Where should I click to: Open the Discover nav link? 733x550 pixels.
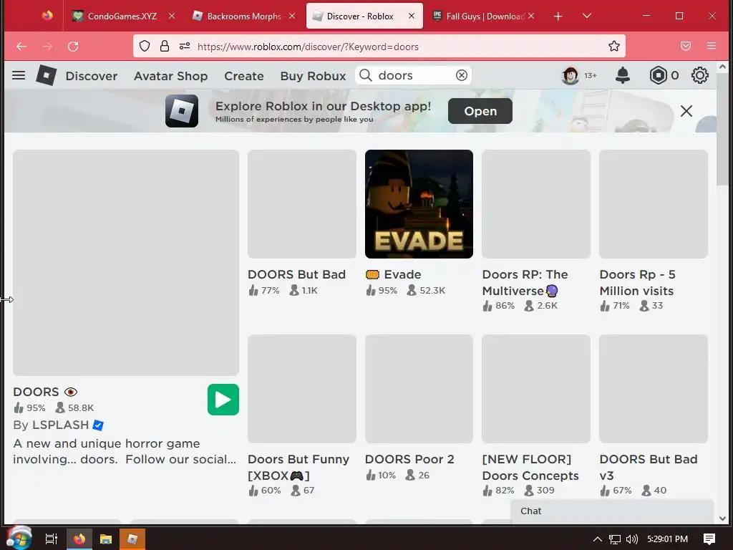tap(92, 76)
